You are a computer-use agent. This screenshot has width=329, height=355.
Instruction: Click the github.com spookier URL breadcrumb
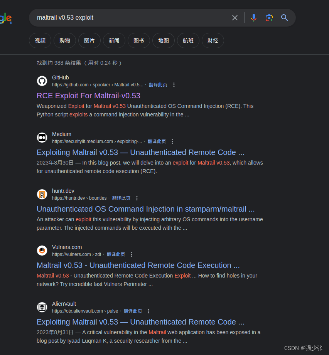point(98,85)
